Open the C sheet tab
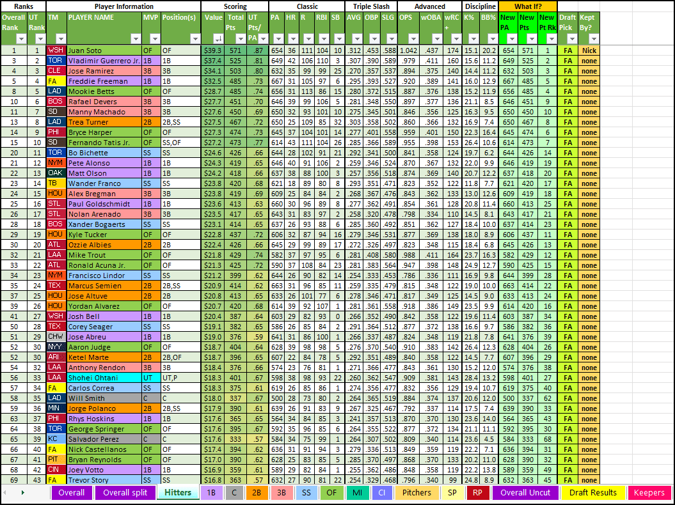The height and width of the screenshot is (505, 675). click(x=234, y=492)
